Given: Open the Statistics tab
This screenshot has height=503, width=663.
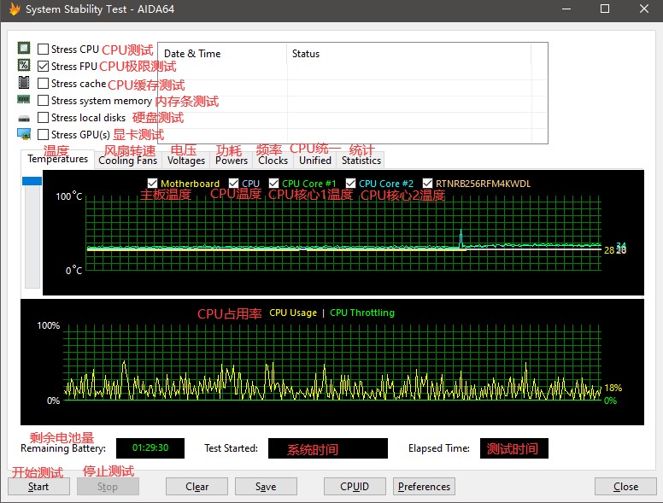Looking at the screenshot, I should 361,161.
